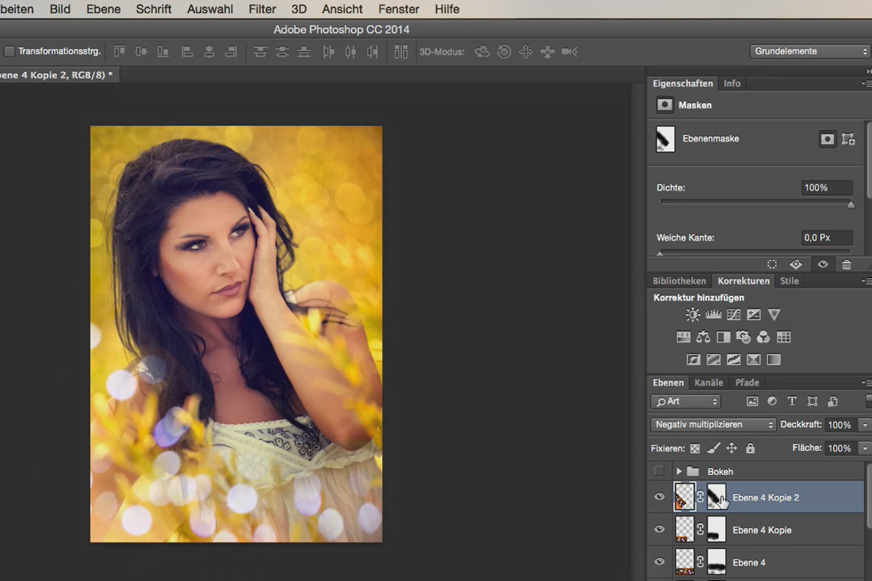This screenshot has width=872, height=581.
Task: Add a Black & White adjustment layer
Action: (723, 337)
